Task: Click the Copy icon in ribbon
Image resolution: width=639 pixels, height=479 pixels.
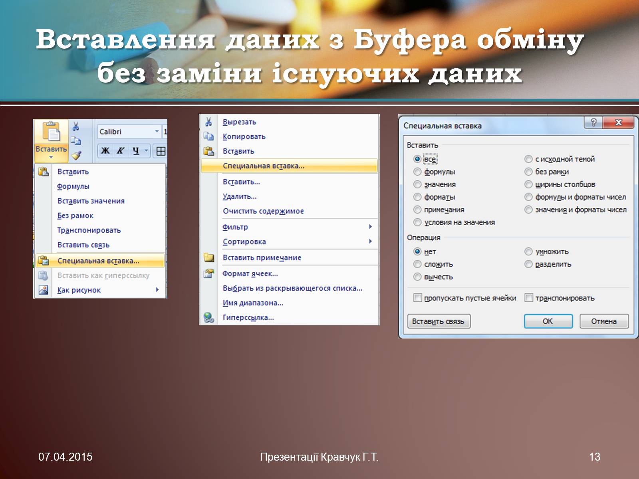Action: click(76, 141)
